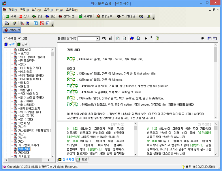Select the ~와 함께 tree entry
Image resolution: width=222 pixels, height=171 pixels.
[x=24, y=86]
